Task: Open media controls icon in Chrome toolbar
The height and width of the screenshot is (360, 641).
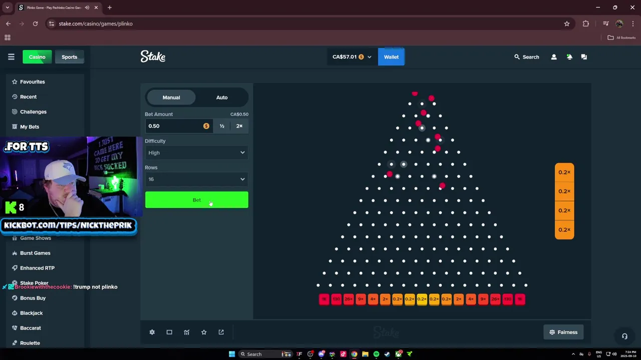Action: point(606,23)
